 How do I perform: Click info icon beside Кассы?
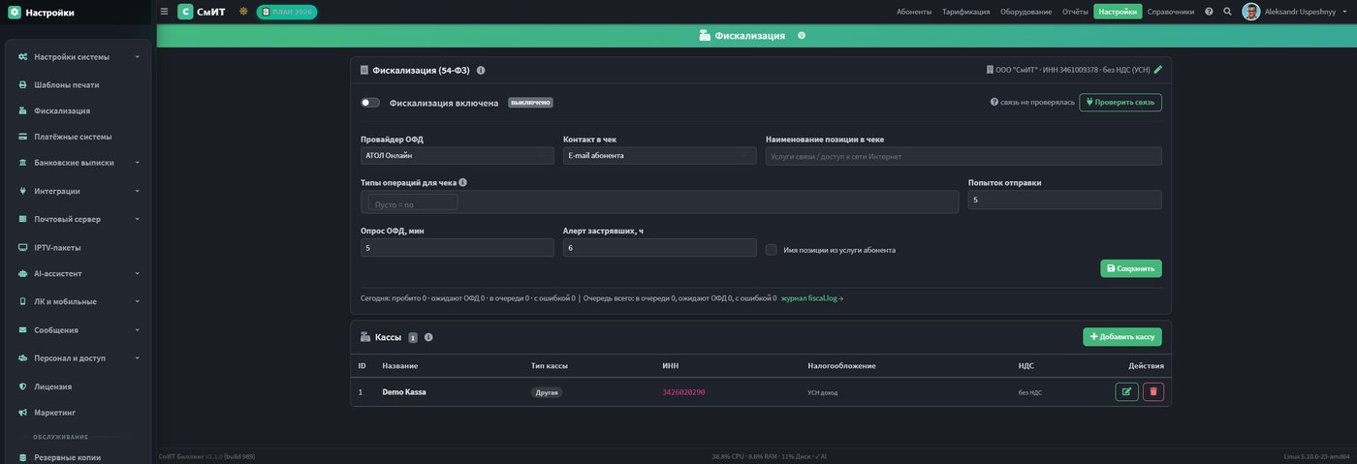[x=428, y=337]
